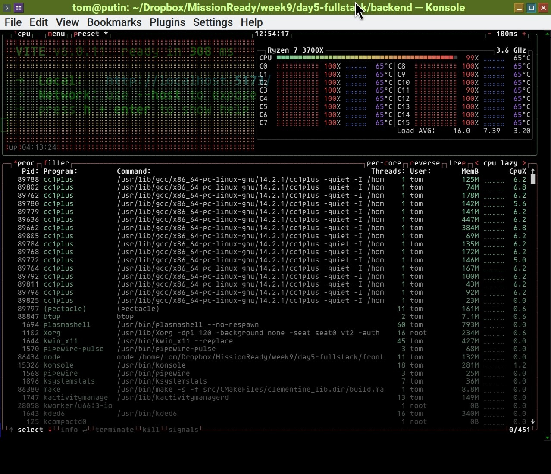
Task: Toggle per-core CPU usage mode
Action: pyautogui.click(x=384, y=163)
